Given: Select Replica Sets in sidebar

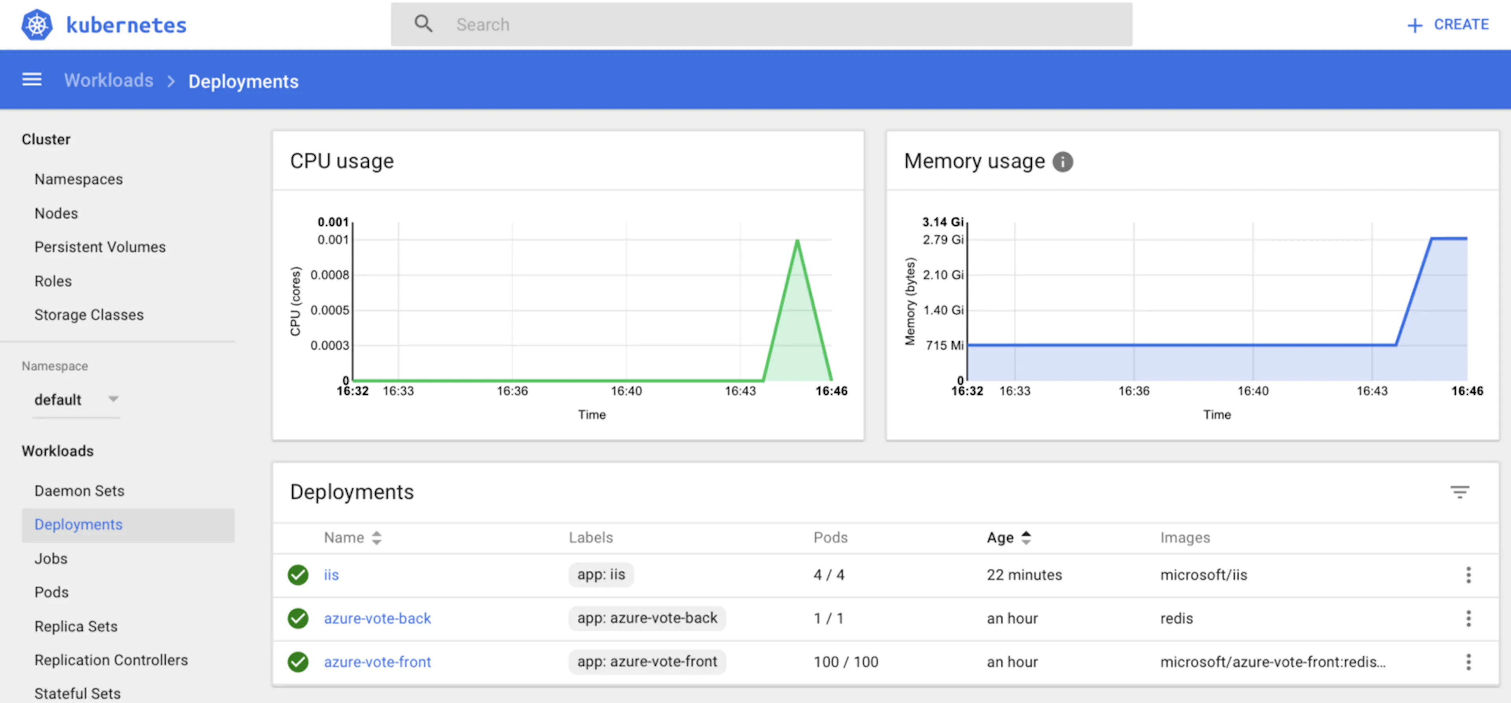Looking at the screenshot, I should tap(76, 626).
